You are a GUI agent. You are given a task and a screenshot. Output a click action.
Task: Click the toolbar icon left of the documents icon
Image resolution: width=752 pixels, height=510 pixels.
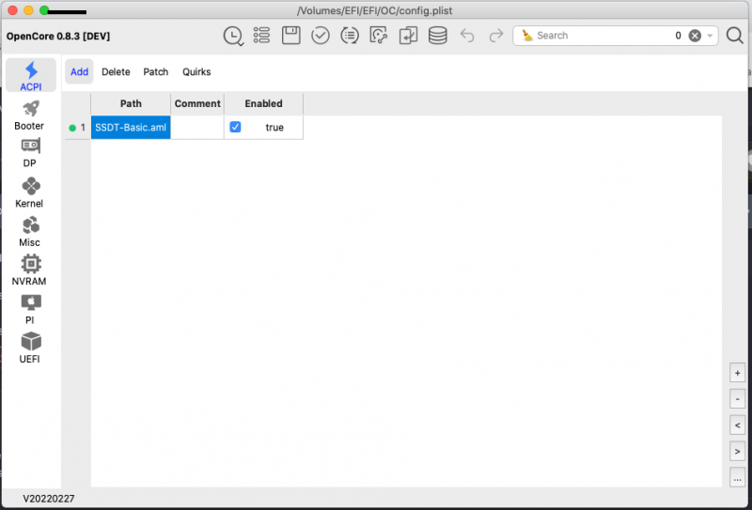pos(379,36)
